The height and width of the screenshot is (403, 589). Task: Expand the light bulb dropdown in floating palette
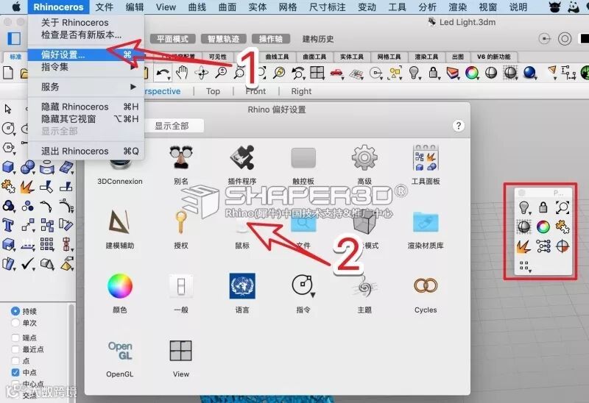[x=529, y=213]
